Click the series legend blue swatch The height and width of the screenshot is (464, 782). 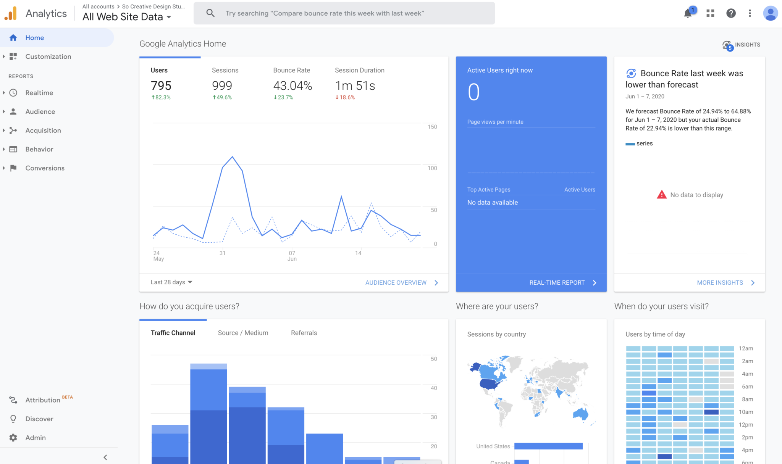(x=630, y=144)
